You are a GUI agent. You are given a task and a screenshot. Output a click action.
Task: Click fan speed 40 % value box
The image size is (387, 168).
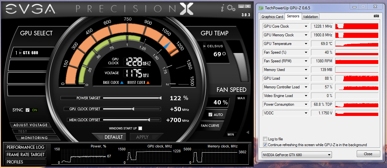(x=218, y=102)
